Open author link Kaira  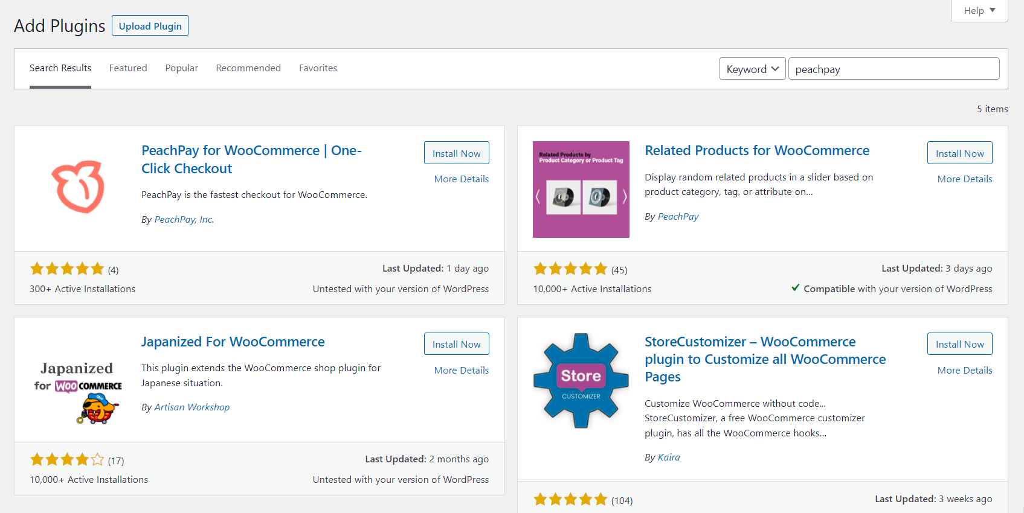tap(669, 457)
